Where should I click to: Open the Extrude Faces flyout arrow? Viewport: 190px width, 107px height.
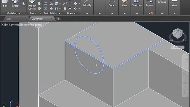tap(60, 4)
